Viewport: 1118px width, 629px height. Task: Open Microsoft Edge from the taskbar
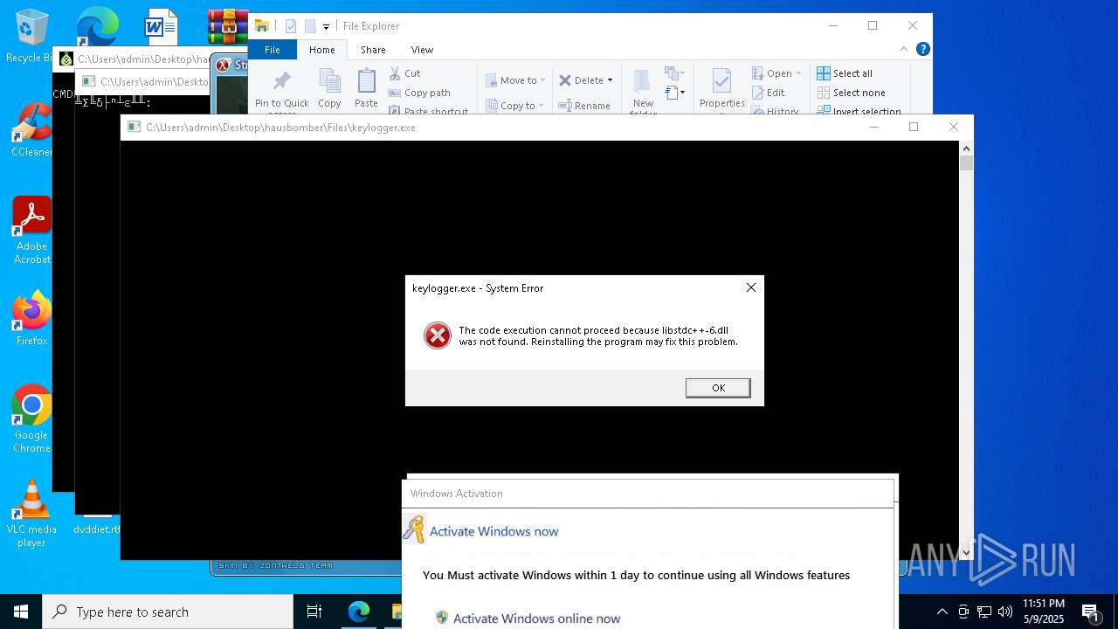point(359,612)
